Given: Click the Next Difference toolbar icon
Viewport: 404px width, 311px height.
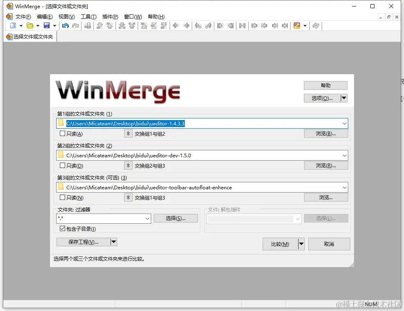Looking at the screenshot, I should [x=100, y=25].
